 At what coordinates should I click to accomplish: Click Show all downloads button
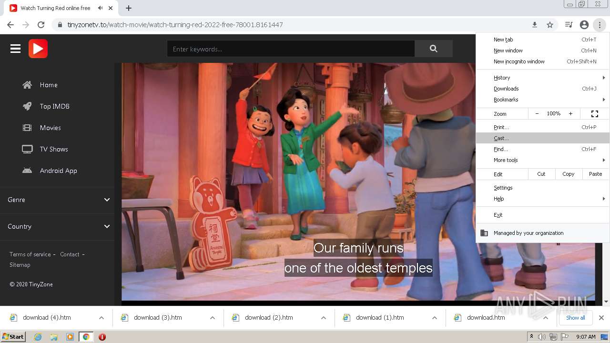(x=575, y=318)
